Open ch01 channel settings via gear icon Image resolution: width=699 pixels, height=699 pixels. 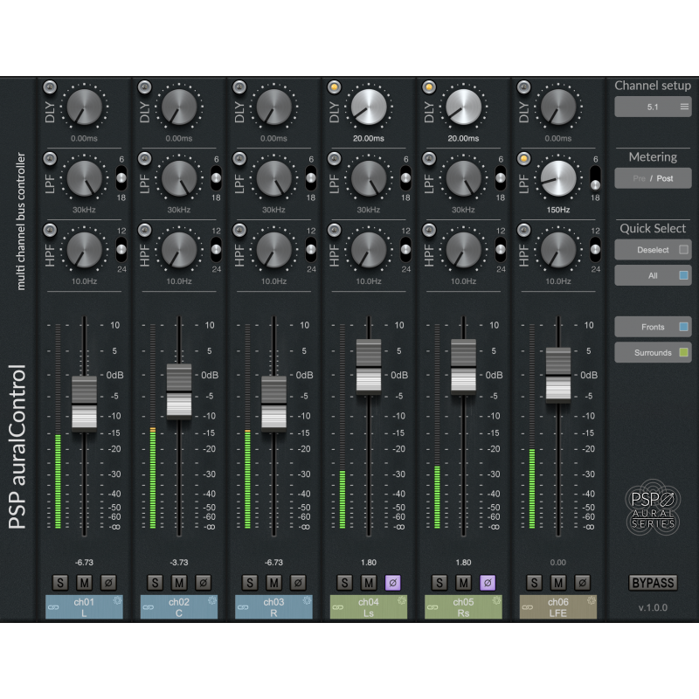(x=116, y=600)
